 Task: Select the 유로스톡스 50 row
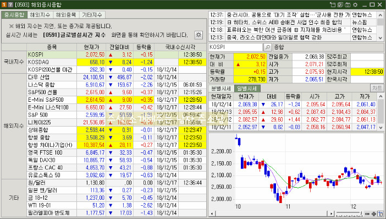[x=117, y=175]
